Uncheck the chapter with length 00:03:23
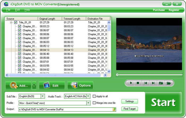Image resolution: width=186 pixels, height=118 pixels. [x=20, y=26]
